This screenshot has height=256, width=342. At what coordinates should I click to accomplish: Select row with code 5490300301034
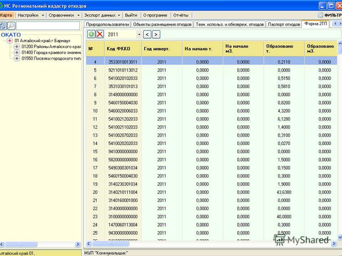click(x=212, y=168)
